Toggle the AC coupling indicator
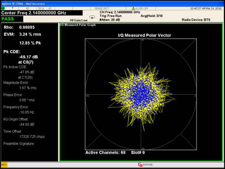This screenshot has height=169, width=225. tap(50, 9)
